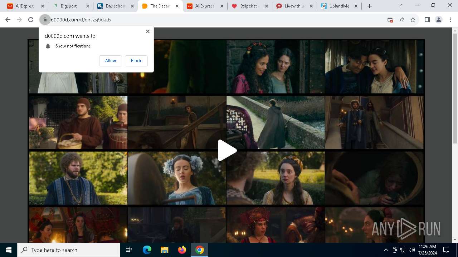This screenshot has width=458, height=257.
Task: Reload the current page
Action: click(x=31, y=20)
